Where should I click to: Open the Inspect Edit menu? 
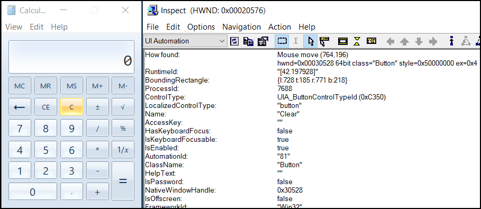point(173,26)
